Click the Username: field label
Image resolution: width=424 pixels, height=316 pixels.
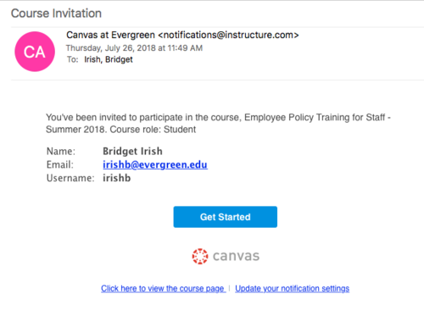[70, 178]
